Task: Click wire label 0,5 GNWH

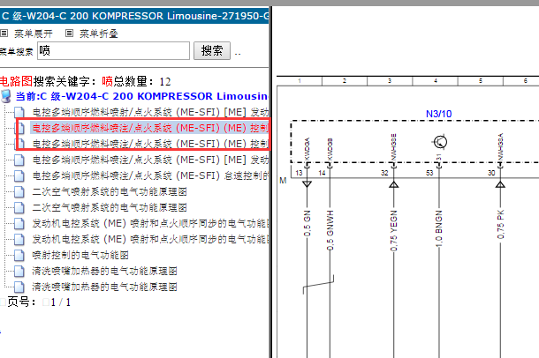Action: pos(330,230)
